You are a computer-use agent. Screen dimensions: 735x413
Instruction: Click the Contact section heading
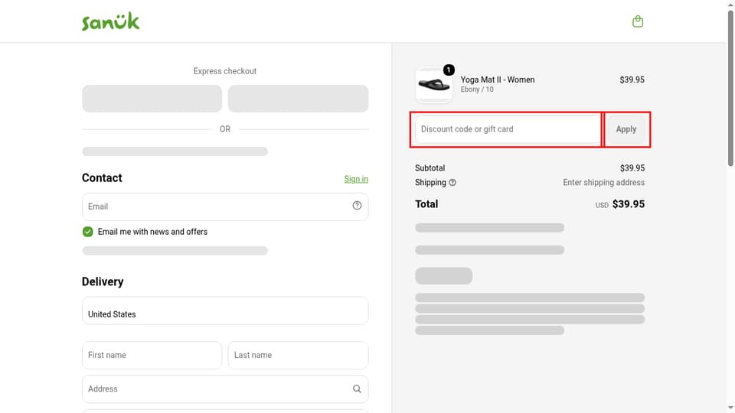(102, 178)
